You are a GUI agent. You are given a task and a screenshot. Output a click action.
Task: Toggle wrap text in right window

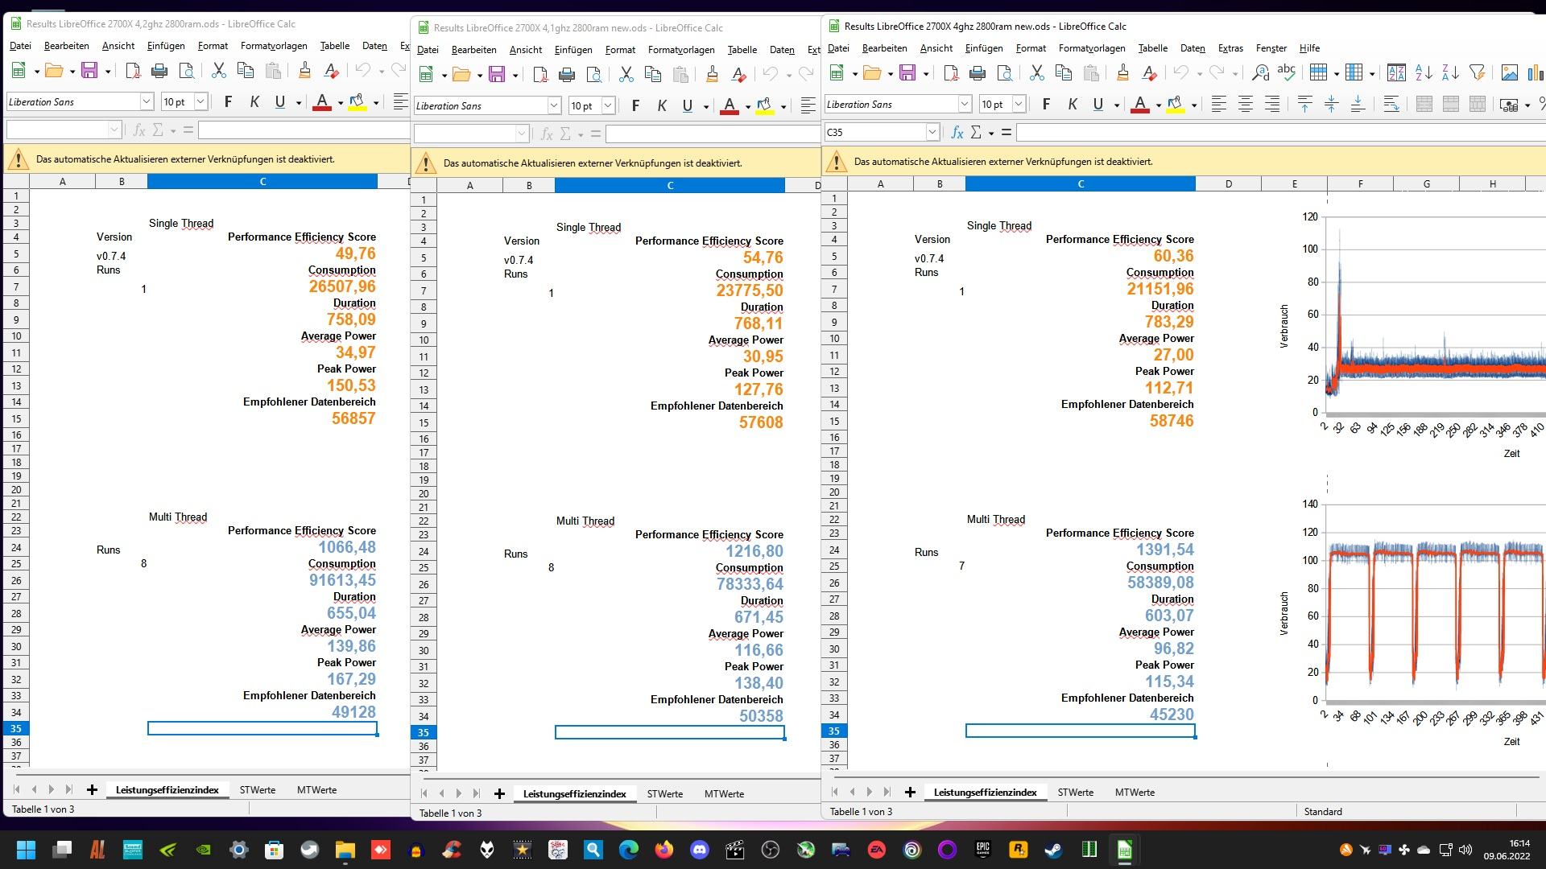(x=1391, y=104)
